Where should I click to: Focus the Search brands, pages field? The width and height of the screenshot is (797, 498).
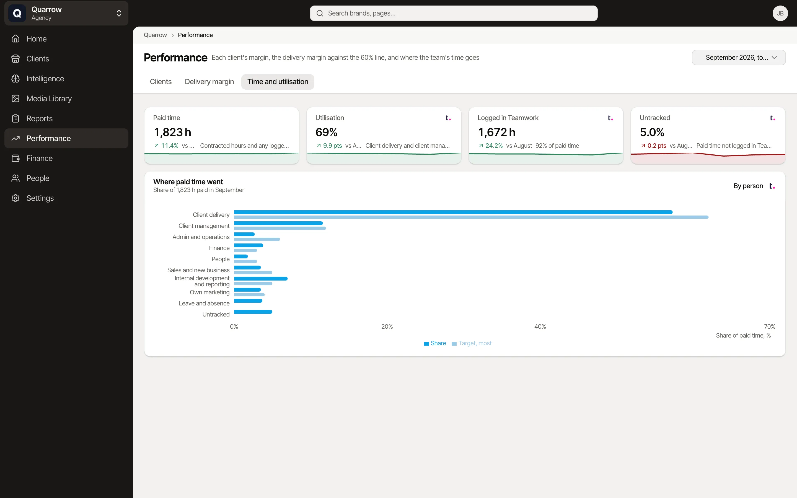454,13
